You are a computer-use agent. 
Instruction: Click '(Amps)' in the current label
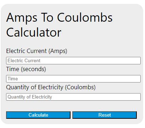[x=58, y=51]
